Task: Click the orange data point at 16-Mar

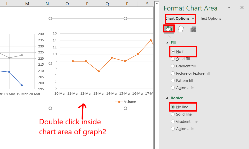Action: coord(138,54)
